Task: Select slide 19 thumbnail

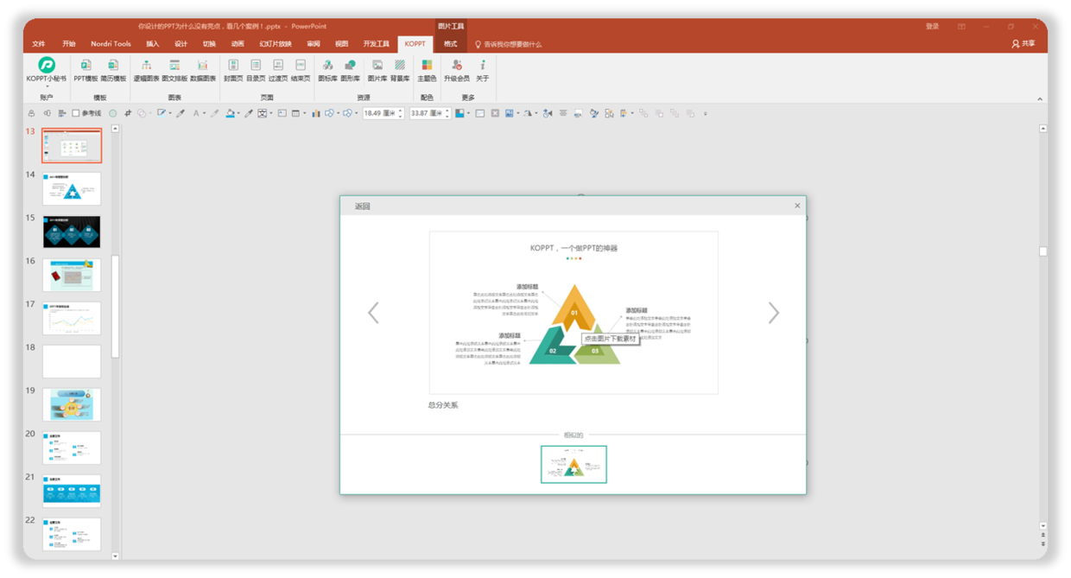Action: [72, 405]
